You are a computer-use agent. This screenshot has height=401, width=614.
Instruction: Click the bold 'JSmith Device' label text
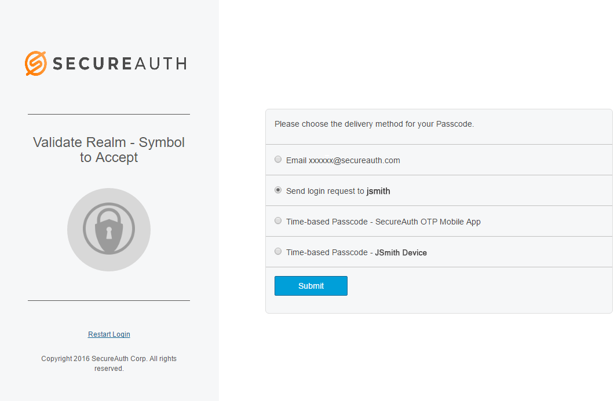tap(401, 252)
